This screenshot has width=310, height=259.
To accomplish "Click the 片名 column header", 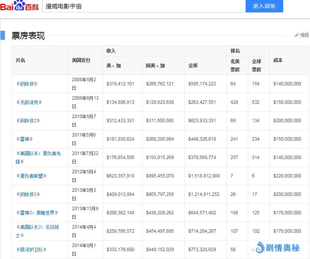I will tap(20, 60).
